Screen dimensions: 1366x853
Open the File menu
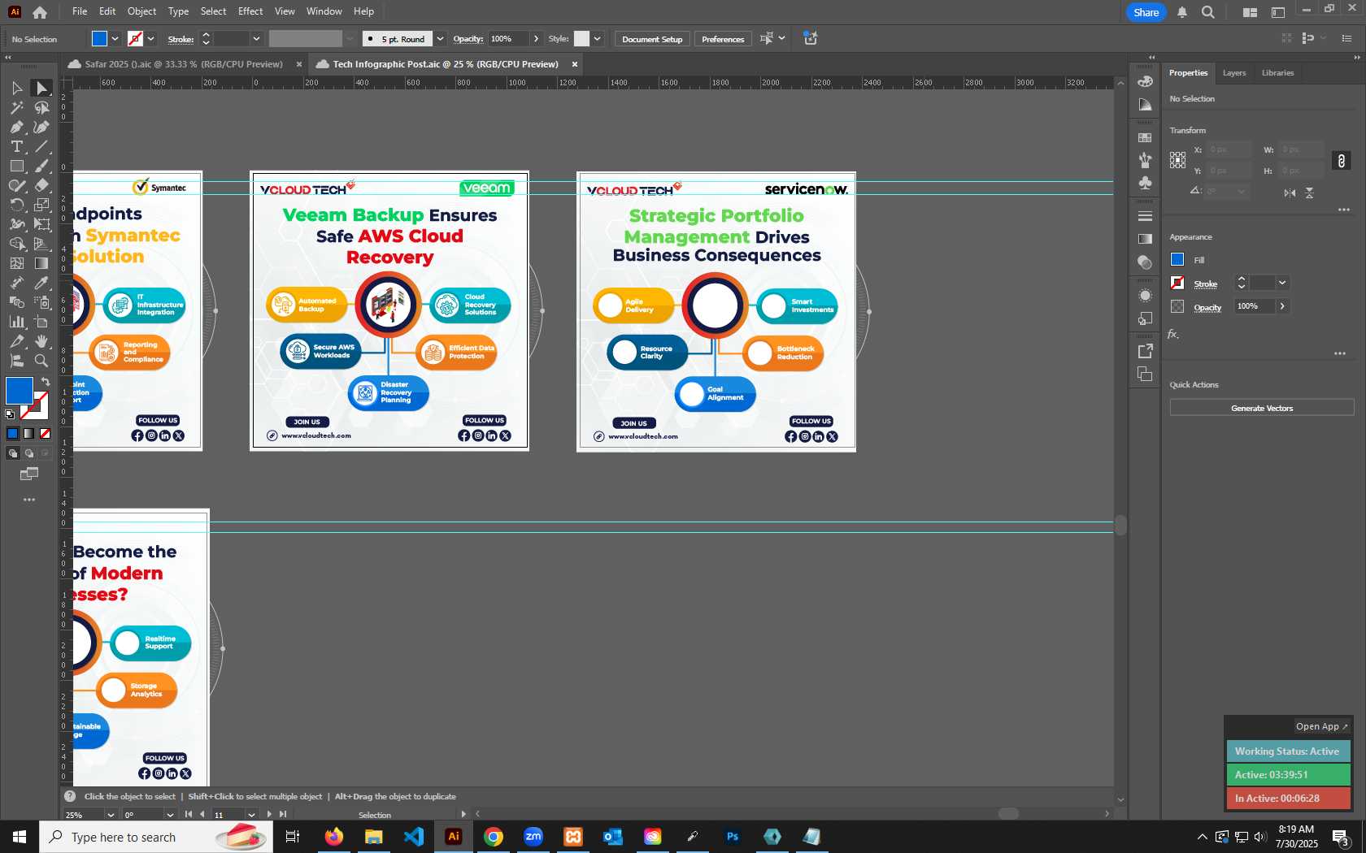80,11
